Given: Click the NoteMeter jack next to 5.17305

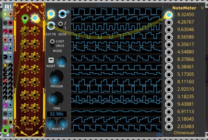Looking at the screenshot, I should click(169, 74).
